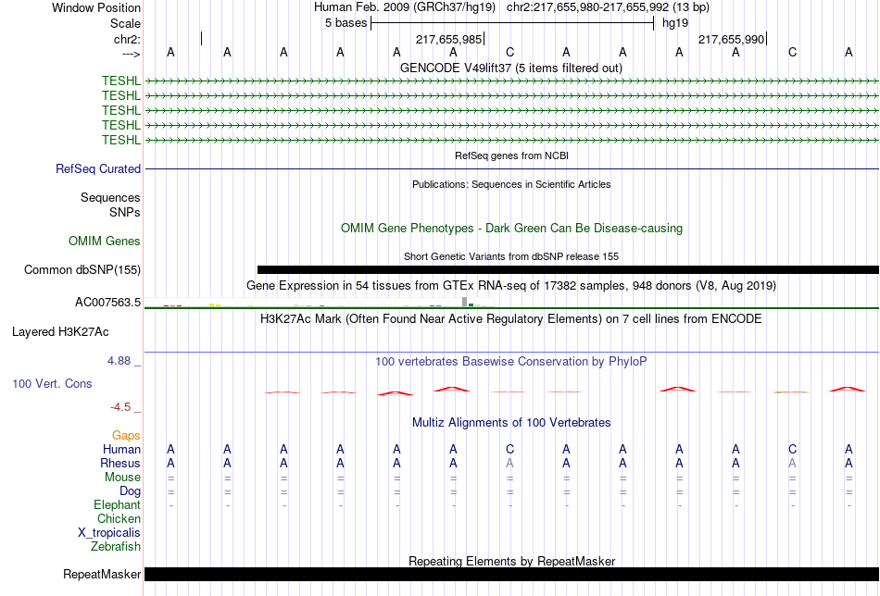The width and height of the screenshot is (880, 596).
Task: Select the Scale track label
Action: click(x=125, y=23)
